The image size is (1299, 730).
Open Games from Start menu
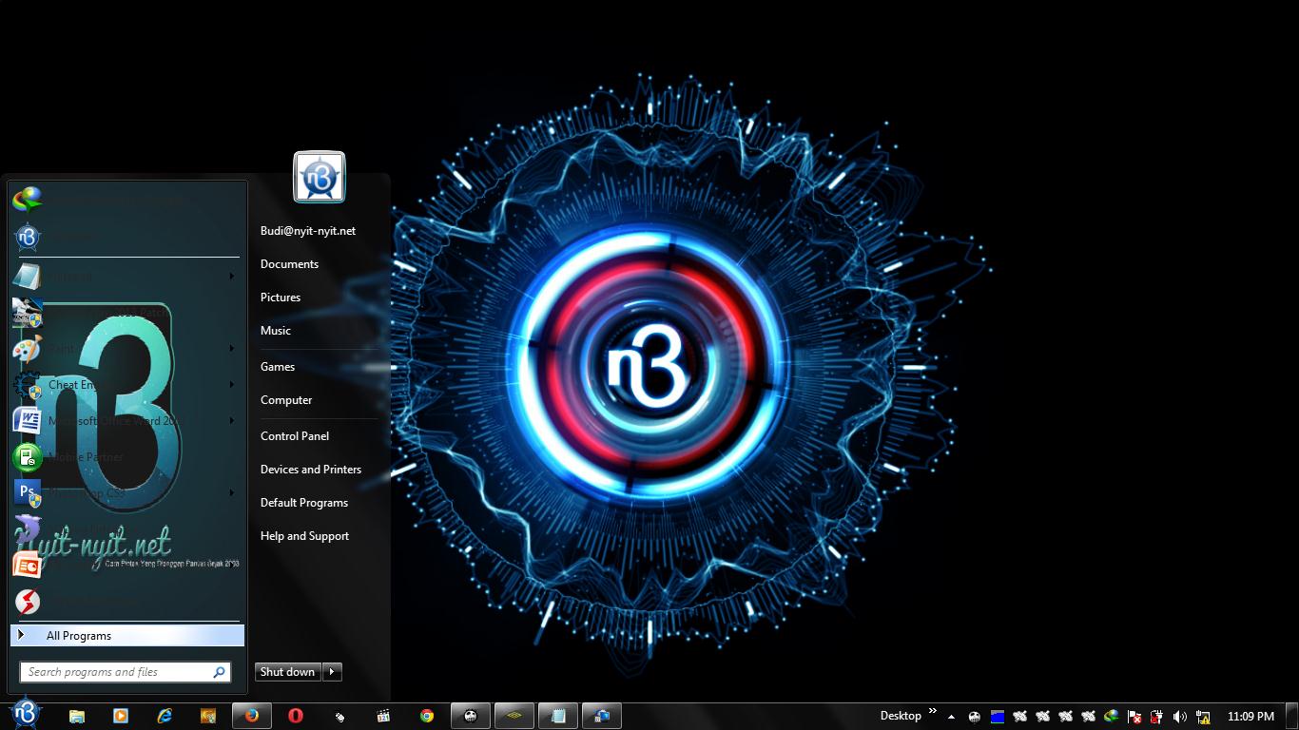pyautogui.click(x=278, y=367)
